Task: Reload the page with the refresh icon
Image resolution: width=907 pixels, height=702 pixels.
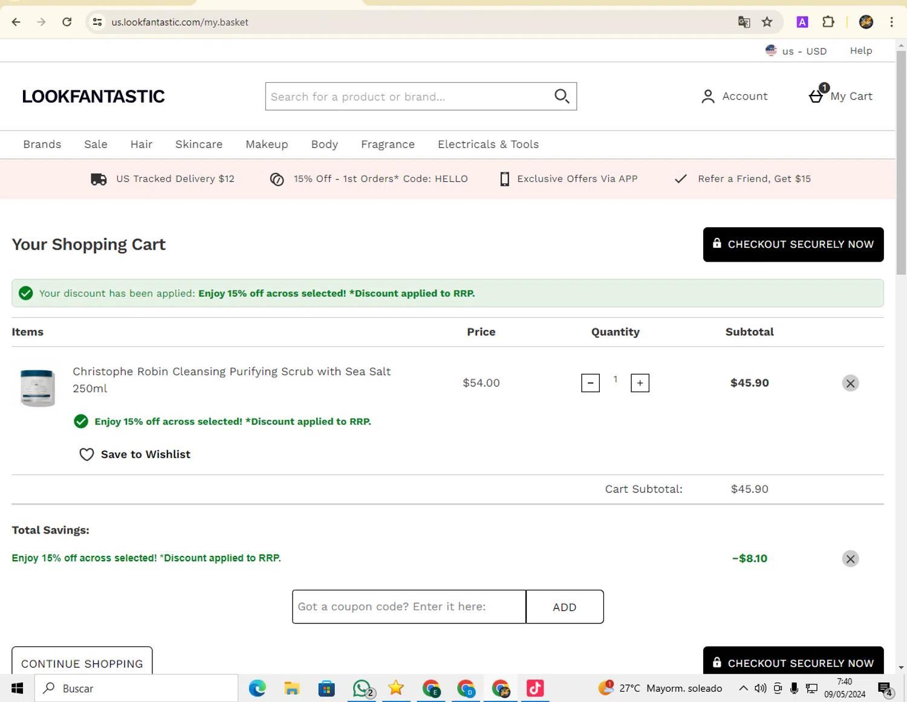Action: pyautogui.click(x=67, y=22)
